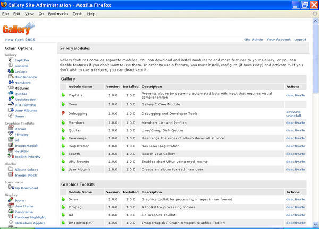Click the green status icon for Search module
Viewport: 319px width, 229px height.
point(63,154)
